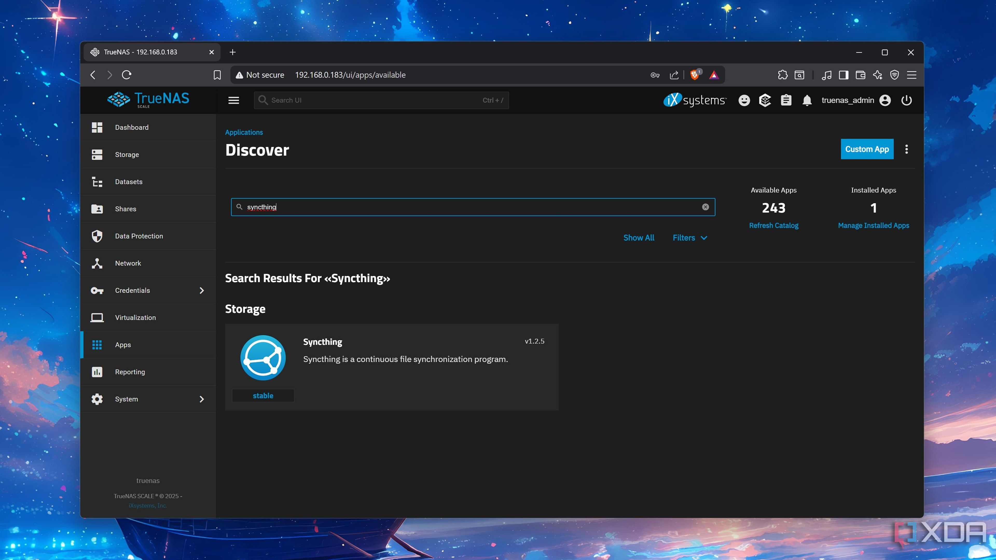Click the power button icon
The width and height of the screenshot is (996, 560).
pos(906,101)
